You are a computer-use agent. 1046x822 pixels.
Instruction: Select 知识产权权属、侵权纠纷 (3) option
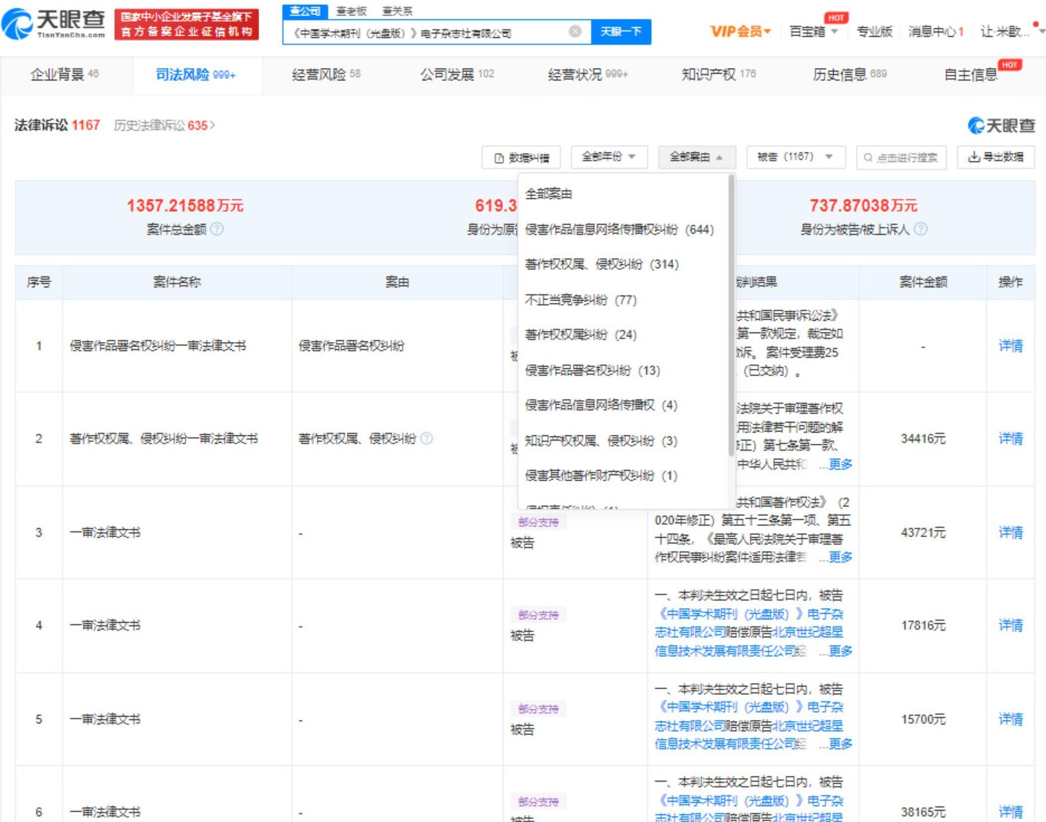[601, 441]
